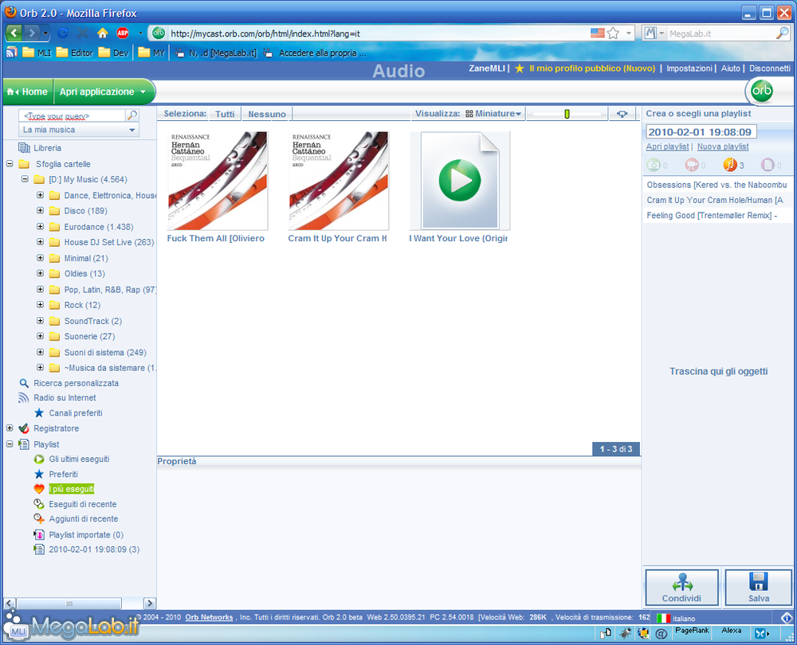This screenshot has height=645, width=797.
Task: Collapse the Playlist tree node
Action: [10, 444]
